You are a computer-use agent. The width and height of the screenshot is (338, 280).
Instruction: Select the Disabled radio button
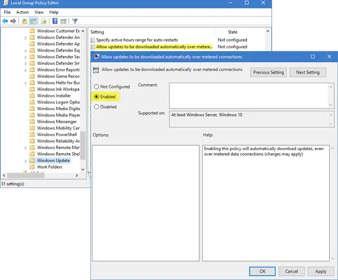pos(96,107)
